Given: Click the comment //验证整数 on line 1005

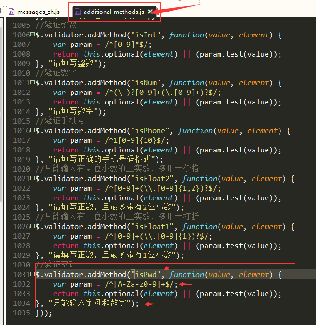Looking at the screenshot, I should (56, 25).
